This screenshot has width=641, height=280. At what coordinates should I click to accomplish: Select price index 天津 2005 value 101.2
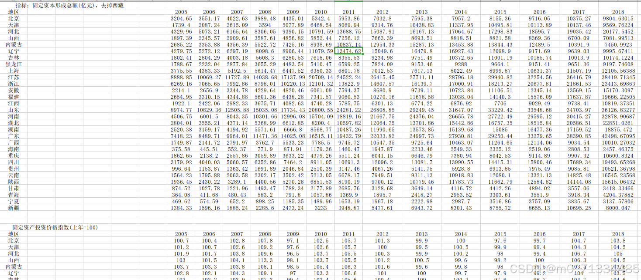182,247
